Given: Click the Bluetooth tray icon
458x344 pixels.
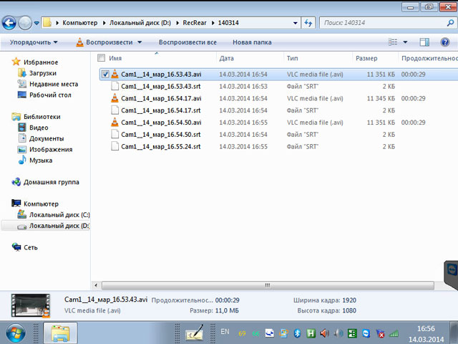Looking at the screenshot, I should [297, 333].
